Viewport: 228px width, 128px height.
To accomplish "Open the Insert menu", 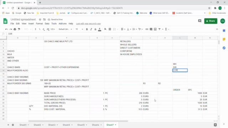I will [x=31, y=23].
